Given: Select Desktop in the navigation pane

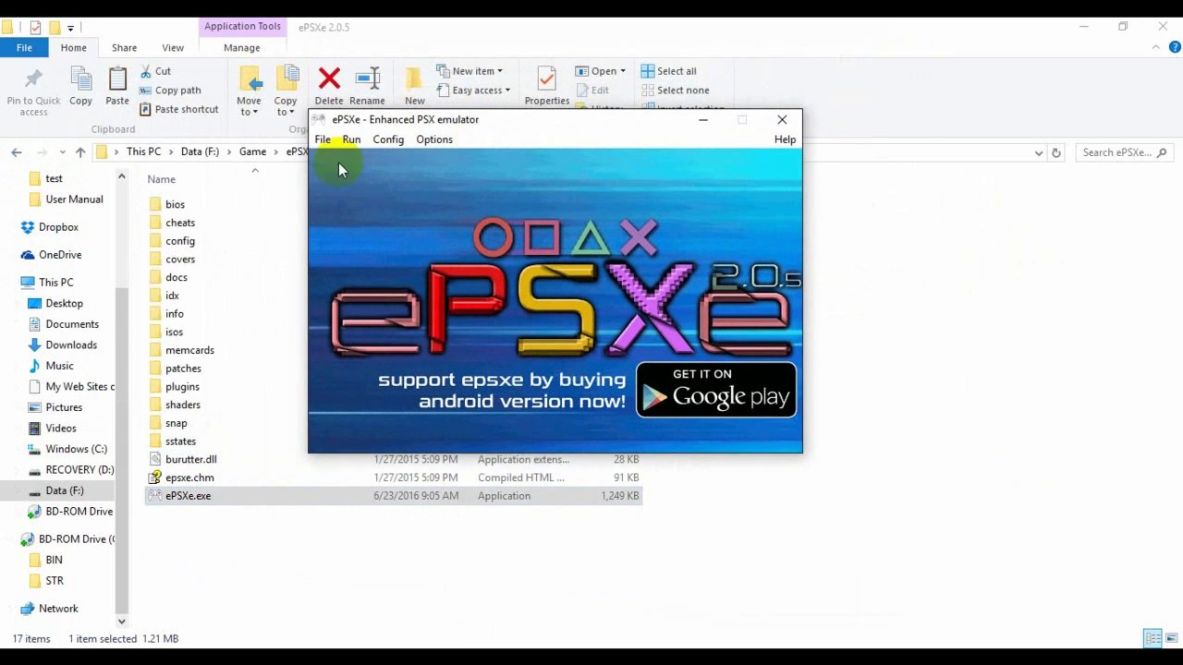Looking at the screenshot, I should pyautogui.click(x=64, y=303).
